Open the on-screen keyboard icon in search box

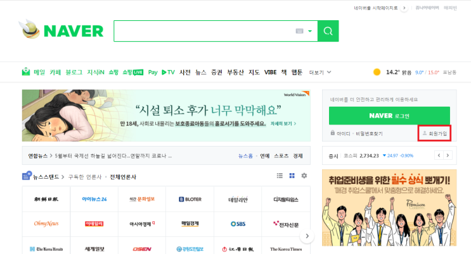[x=299, y=31]
